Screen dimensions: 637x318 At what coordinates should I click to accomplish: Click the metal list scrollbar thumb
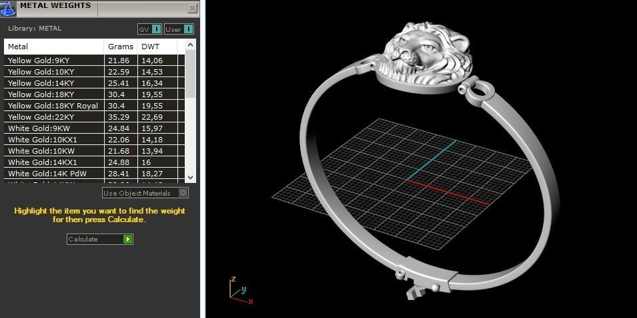[x=191, y=74]
